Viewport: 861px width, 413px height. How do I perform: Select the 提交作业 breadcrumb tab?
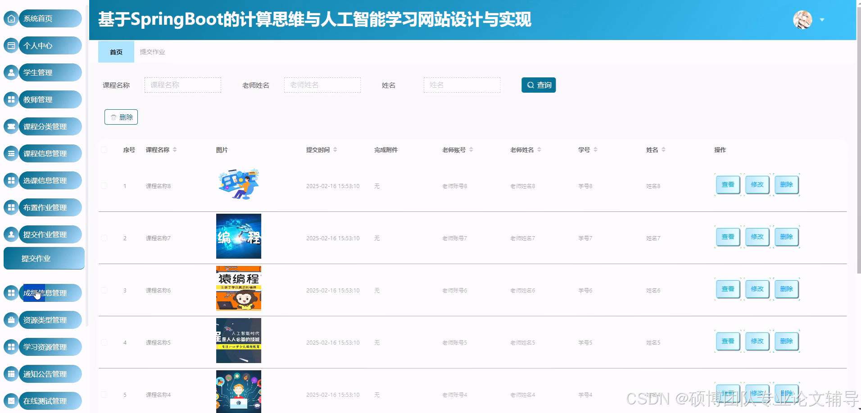152,52
